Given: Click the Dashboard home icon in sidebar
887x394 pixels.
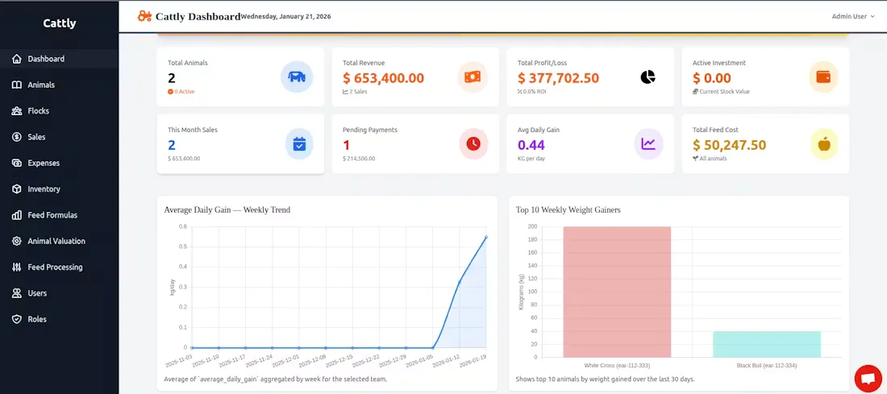Looking at the screenshot, I should tap(17, 59).
